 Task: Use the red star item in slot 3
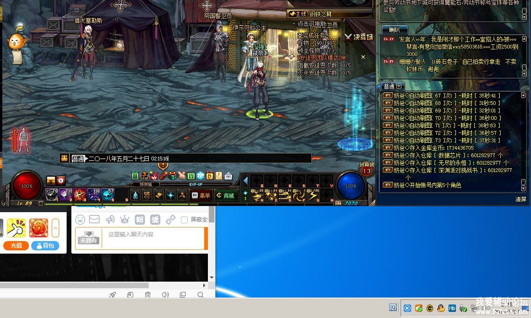coord(80,195)
